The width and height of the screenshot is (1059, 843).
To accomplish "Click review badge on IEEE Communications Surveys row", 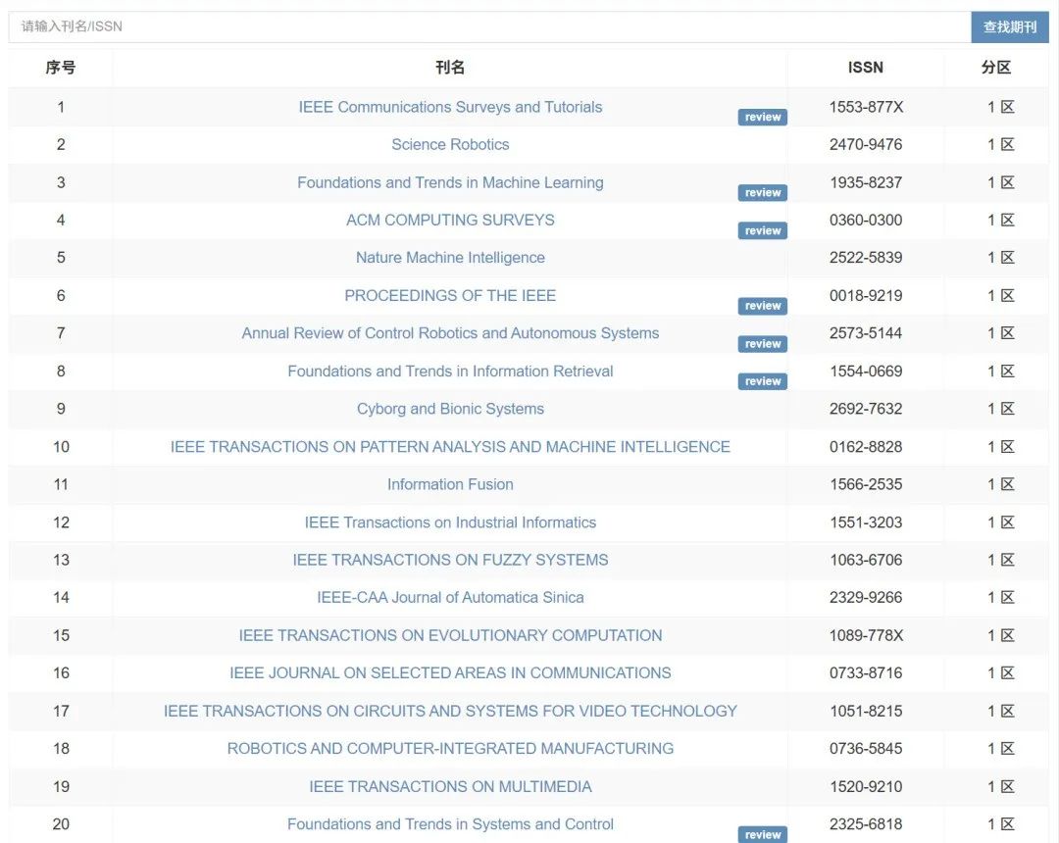I will tap(763, 118).
